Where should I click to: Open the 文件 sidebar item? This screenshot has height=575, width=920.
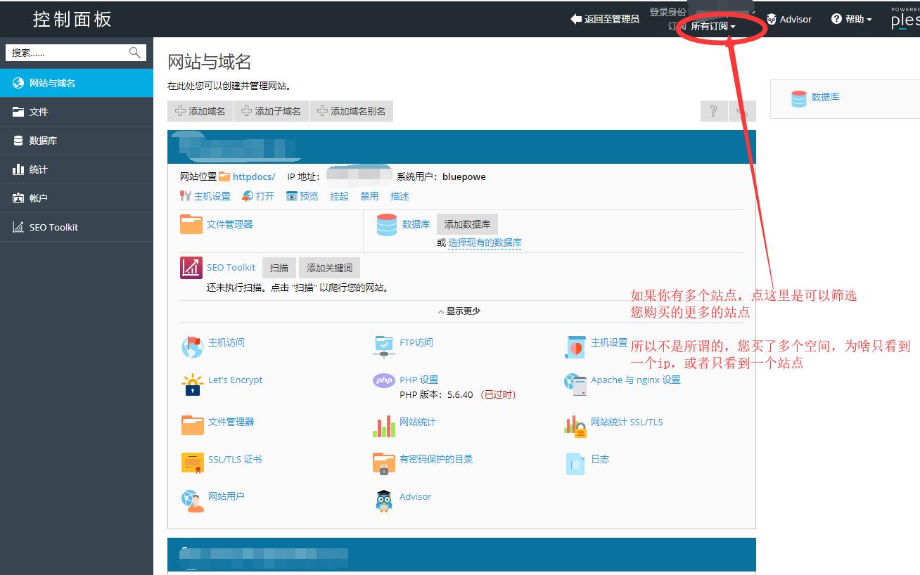(x=76, y=112)
